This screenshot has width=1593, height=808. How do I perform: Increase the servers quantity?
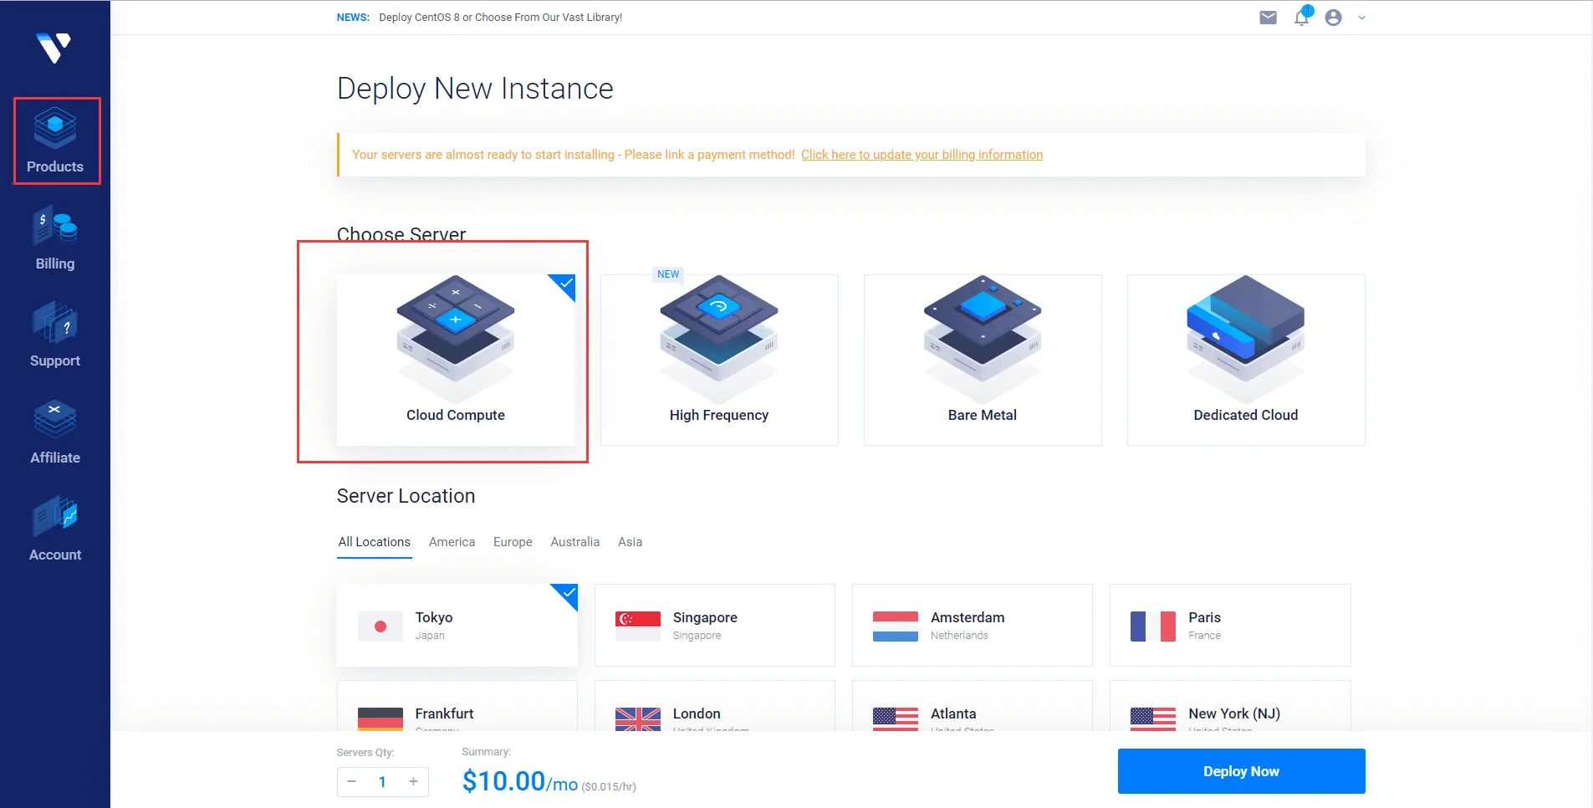[x=413, y=782]
